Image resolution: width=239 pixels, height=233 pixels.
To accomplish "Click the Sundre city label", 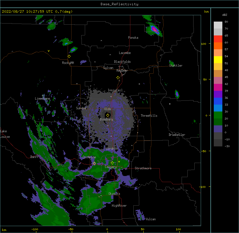I will [x=81, y=108].
